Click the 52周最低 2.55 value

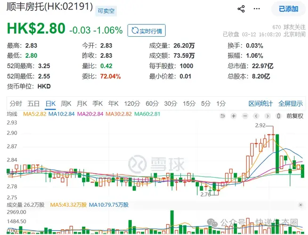pyautogui.click(x=44, y=76)
